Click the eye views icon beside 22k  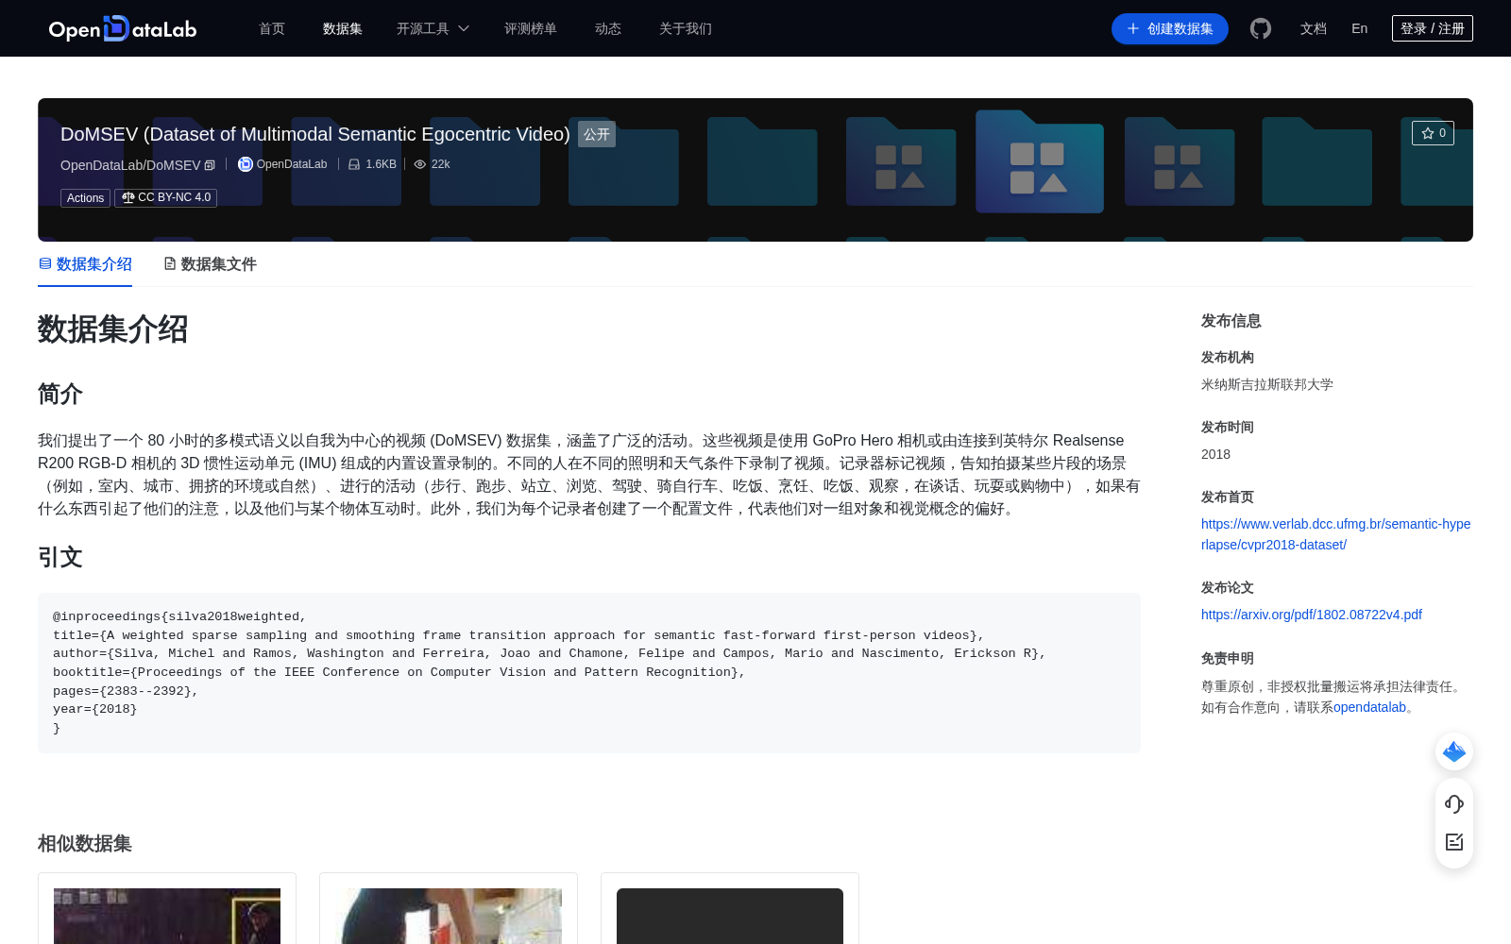click(x=420, y=164)
